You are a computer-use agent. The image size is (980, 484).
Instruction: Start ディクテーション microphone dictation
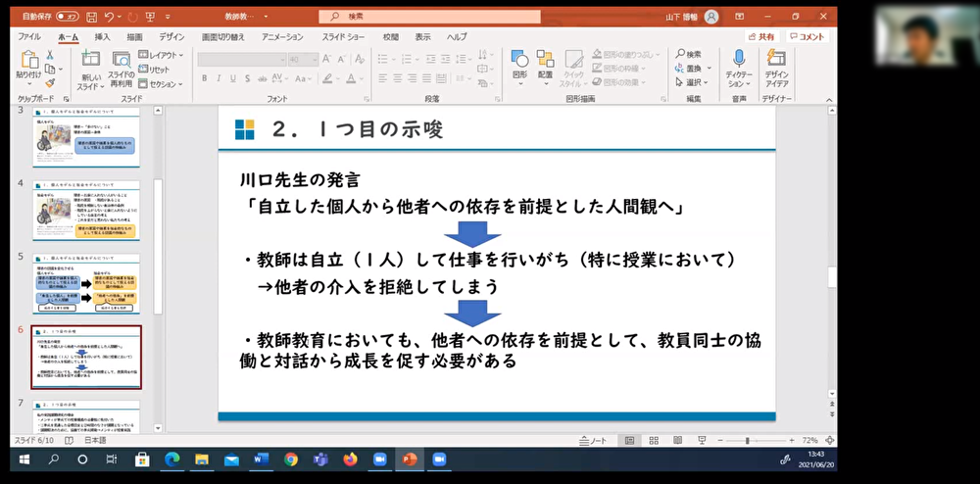pyautogui.click(x=739, y=69)
